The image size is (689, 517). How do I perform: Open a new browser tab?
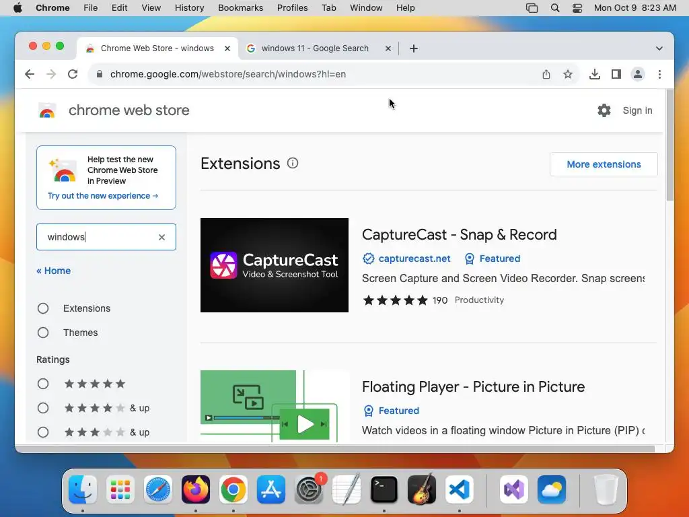[x=414, y=48]
